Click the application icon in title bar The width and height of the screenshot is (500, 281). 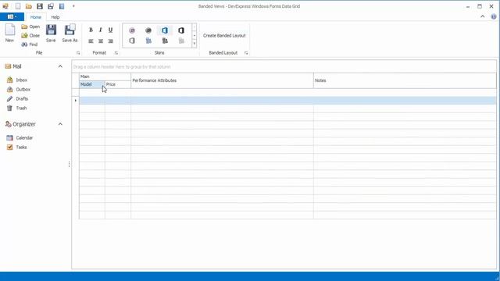(x=5, y=6)
